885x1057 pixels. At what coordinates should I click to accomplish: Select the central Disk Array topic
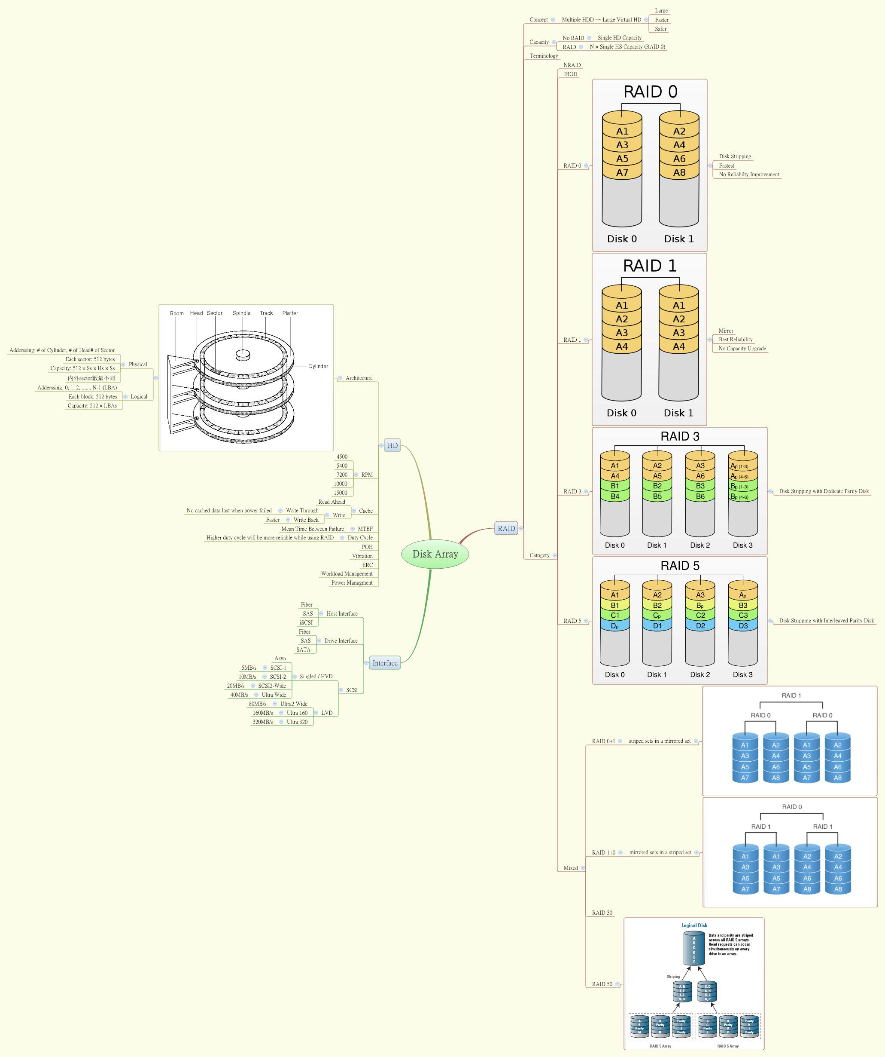tap(436, 554)
